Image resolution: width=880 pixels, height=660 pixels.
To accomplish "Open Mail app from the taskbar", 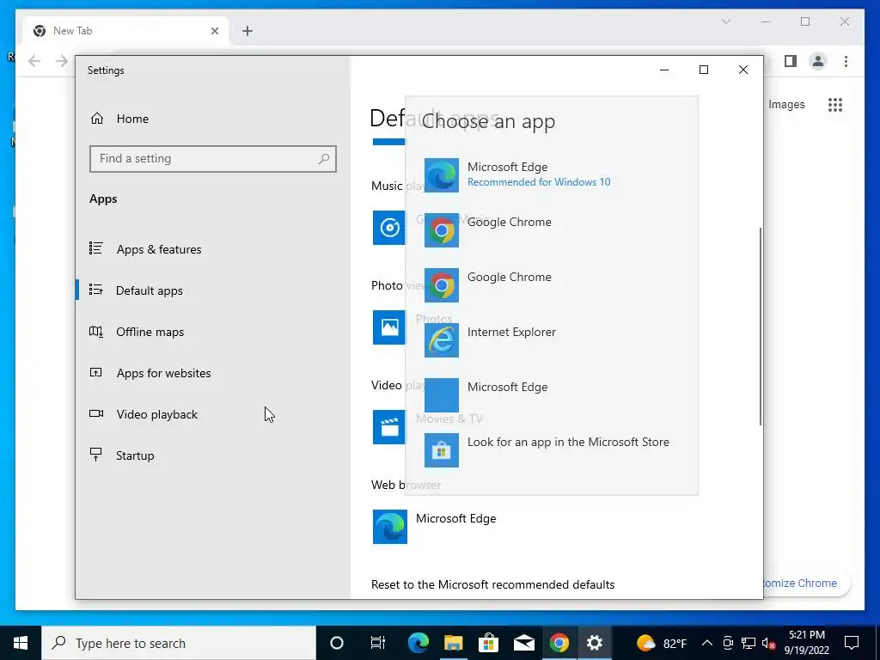I will 523,643.
